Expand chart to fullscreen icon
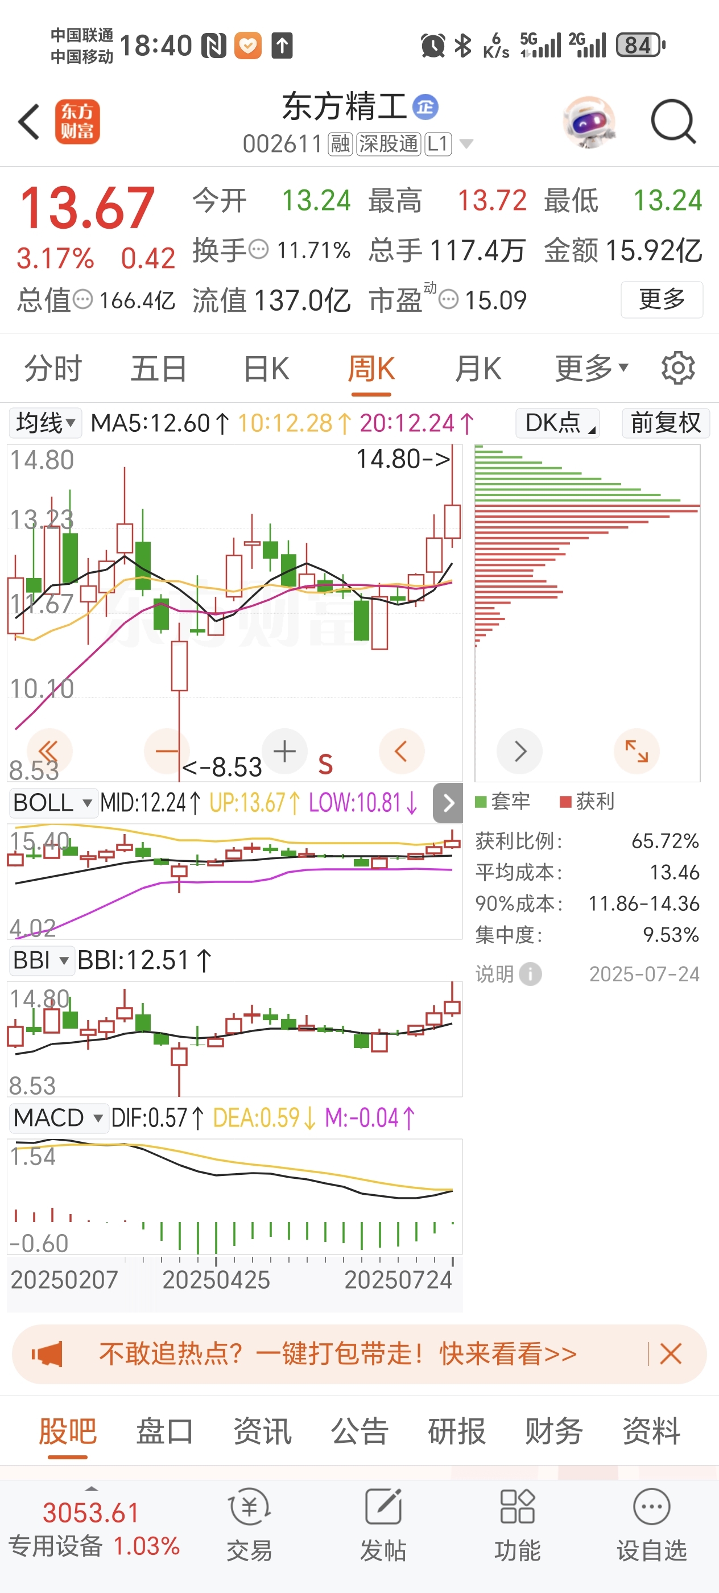Image resolution: width=719 pixels, height=1593 pixels. coord(636,752)
